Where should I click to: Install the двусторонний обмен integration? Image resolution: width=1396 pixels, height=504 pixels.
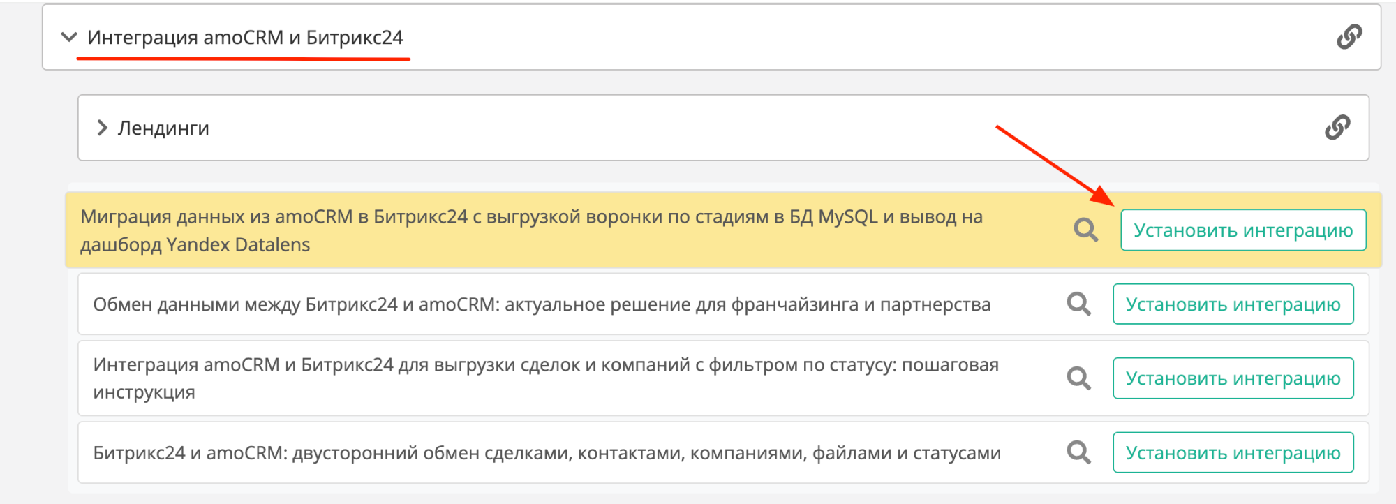1233,452
